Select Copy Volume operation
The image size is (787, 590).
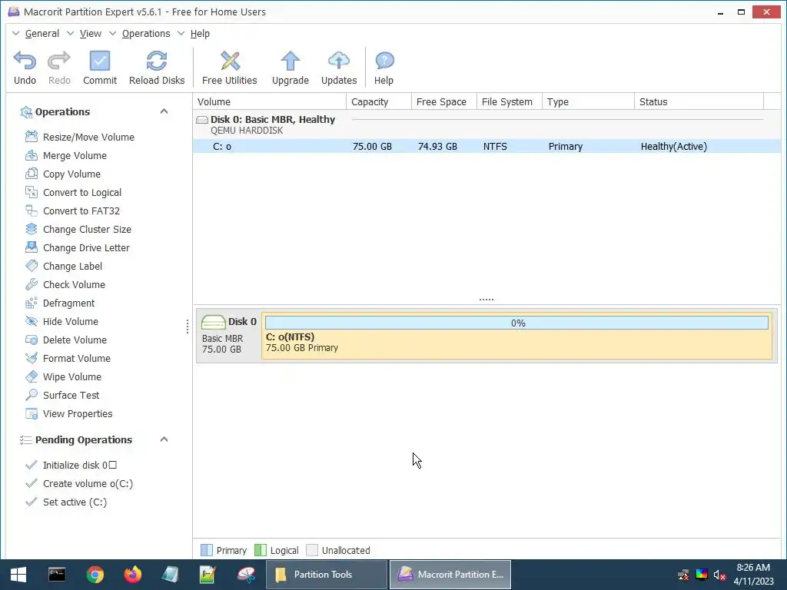71,174
